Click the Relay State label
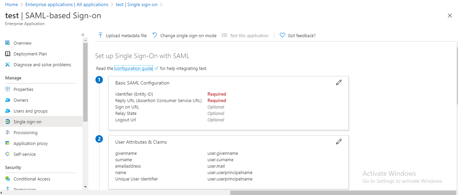The width and height of the screenshot is (458, 195). pyautogui.click(x=126, y=114)
